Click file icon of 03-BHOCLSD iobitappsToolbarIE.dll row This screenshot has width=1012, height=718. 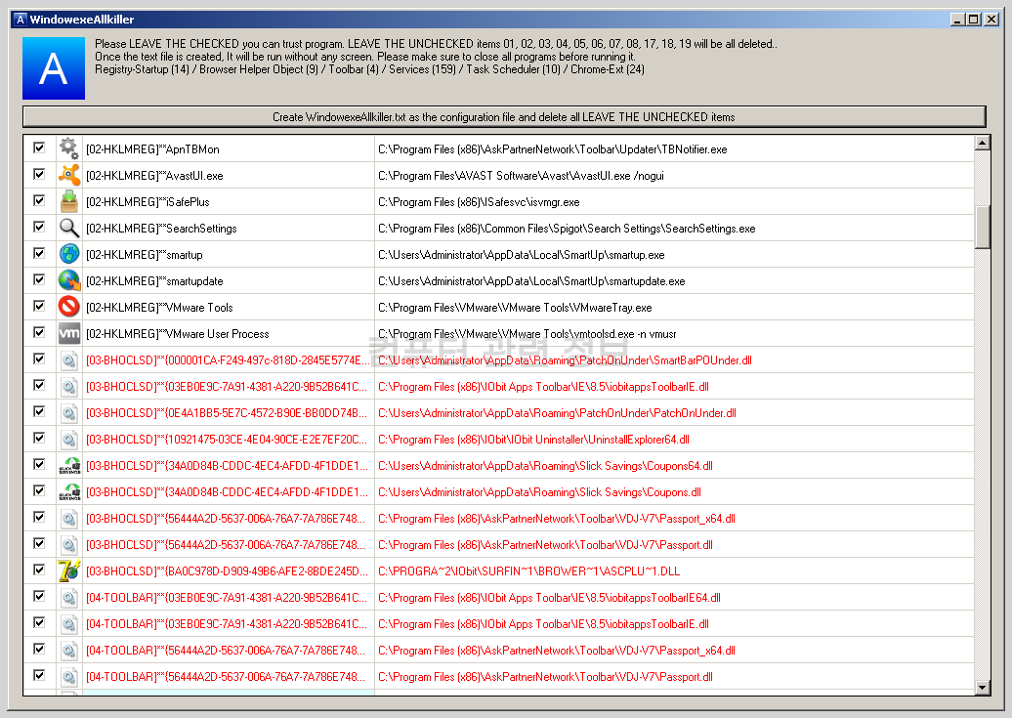[x=69, y=387]
